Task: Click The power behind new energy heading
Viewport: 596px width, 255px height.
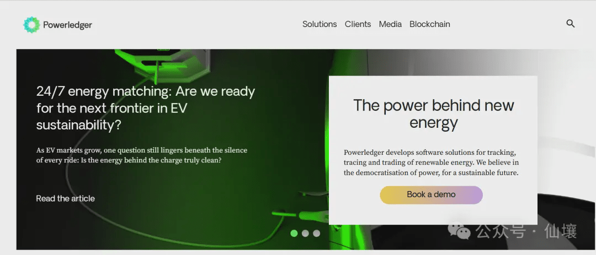Action: 433,114
